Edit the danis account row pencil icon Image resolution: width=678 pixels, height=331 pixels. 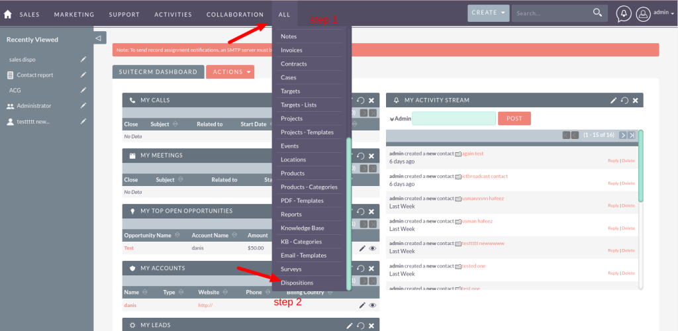click(x=362, y=305)
